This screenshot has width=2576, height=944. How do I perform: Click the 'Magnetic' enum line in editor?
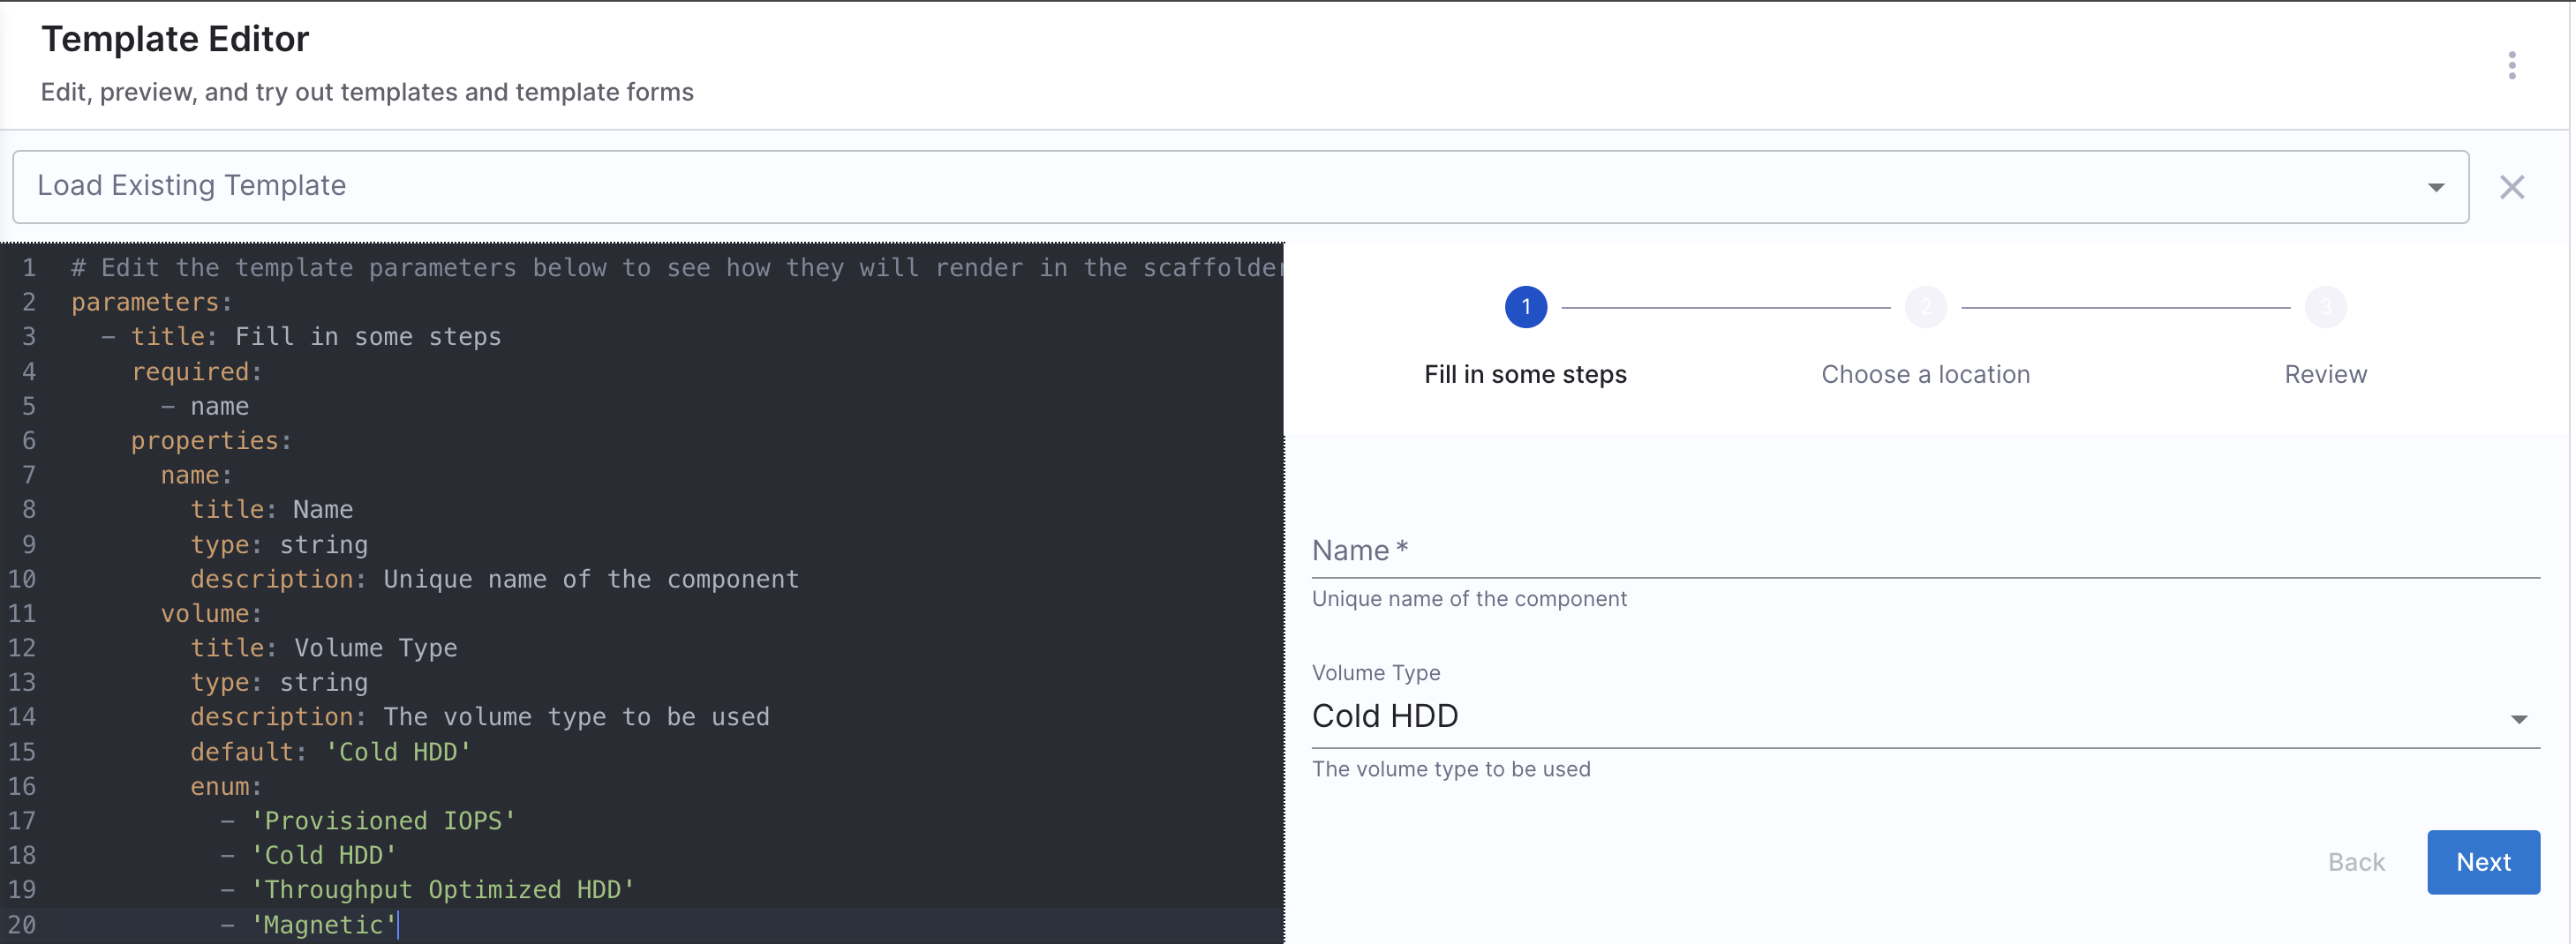coord(324,925)
